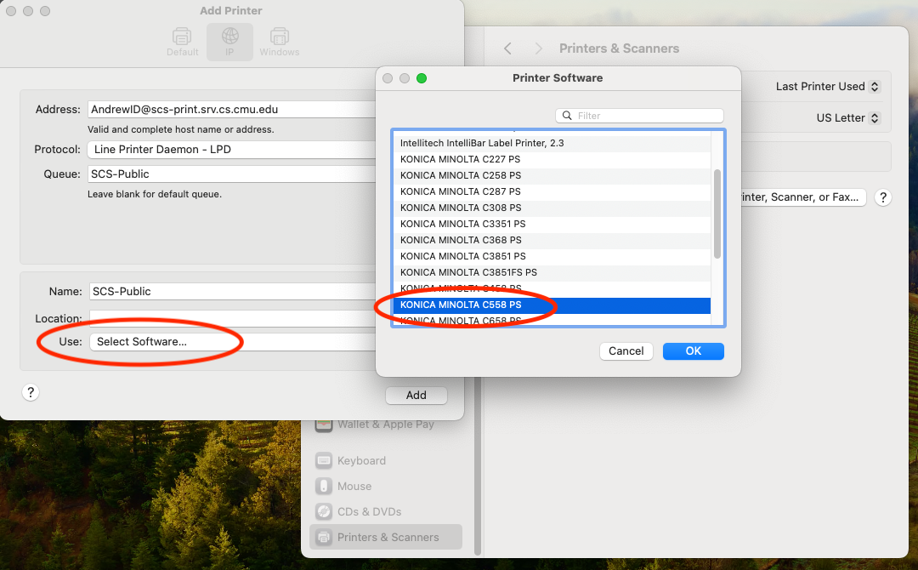Click green zoom button of Printer Software

coord(422,78)
